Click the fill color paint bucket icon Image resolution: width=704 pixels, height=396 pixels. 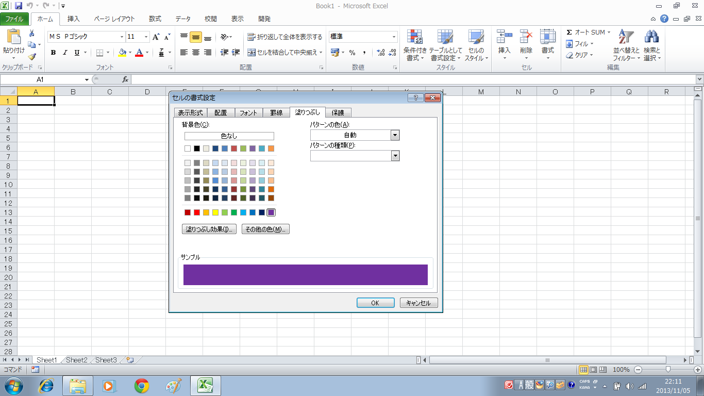(x=122, y=53)
